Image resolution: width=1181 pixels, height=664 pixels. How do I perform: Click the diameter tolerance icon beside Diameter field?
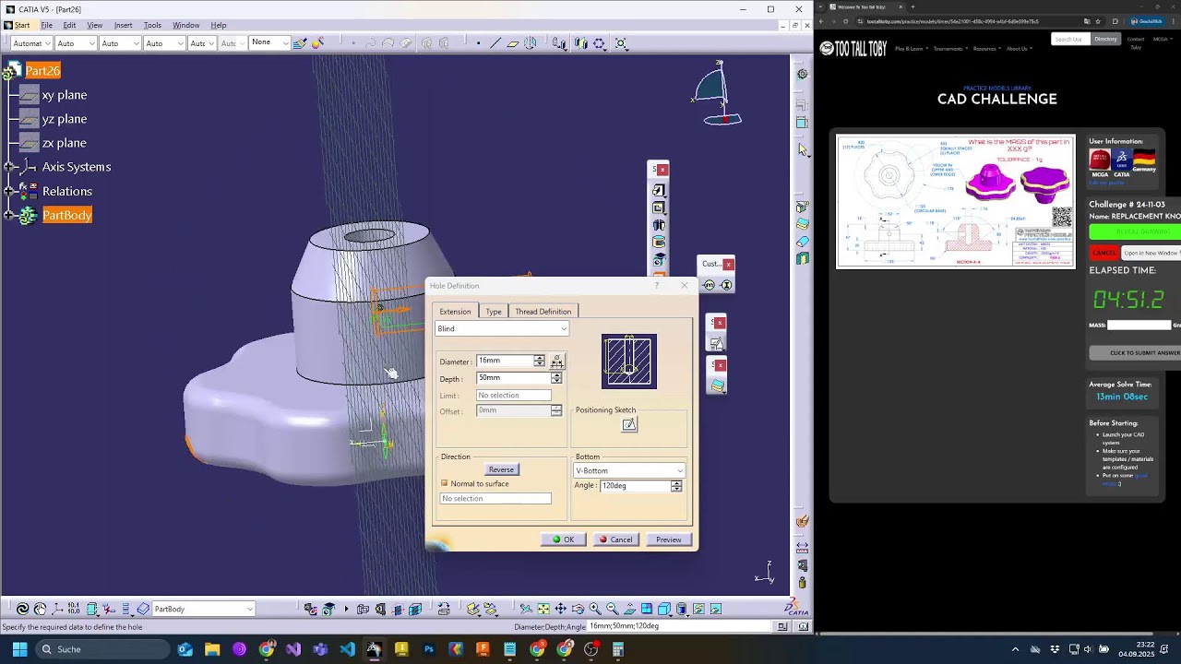[556, 362]
